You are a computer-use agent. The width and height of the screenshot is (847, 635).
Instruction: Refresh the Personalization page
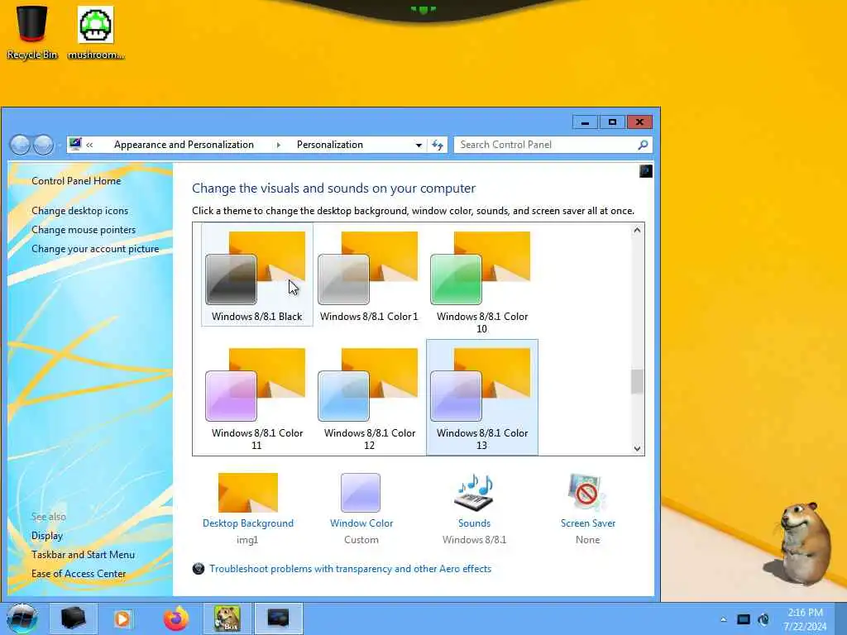click(x=437, y=145)
